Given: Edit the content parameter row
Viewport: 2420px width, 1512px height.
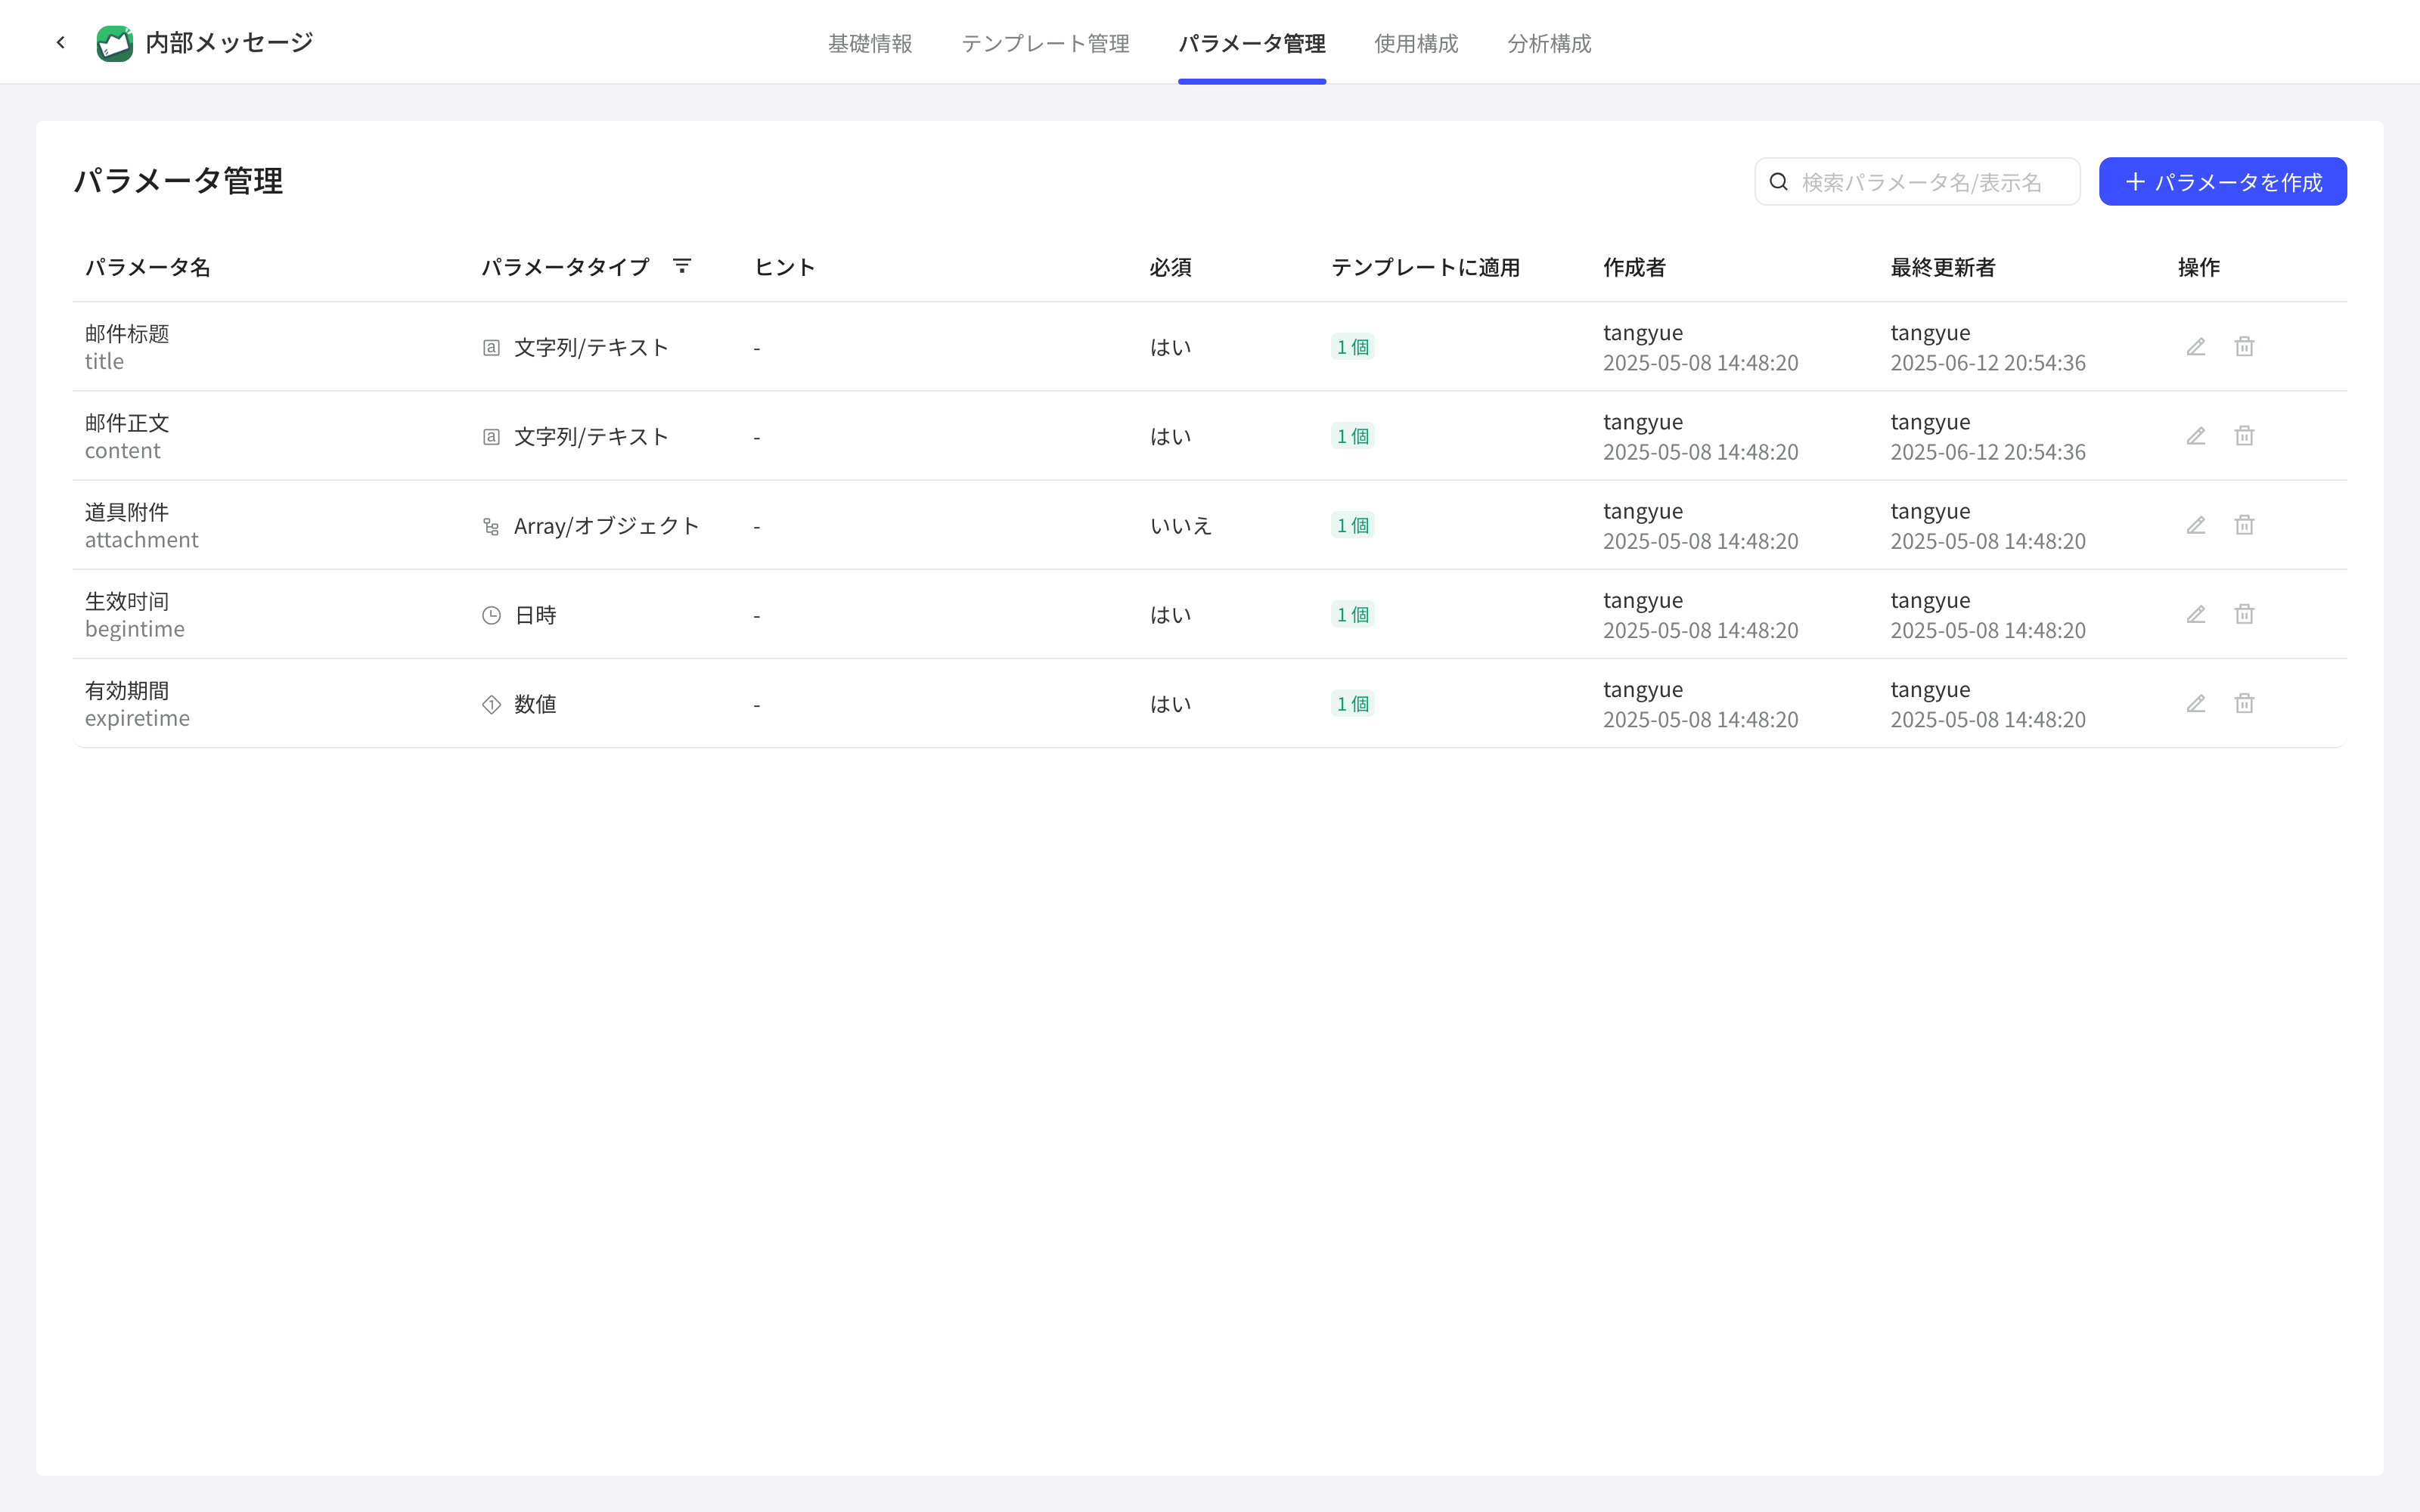Looking at the screenshot, I should click(2196, 436).
